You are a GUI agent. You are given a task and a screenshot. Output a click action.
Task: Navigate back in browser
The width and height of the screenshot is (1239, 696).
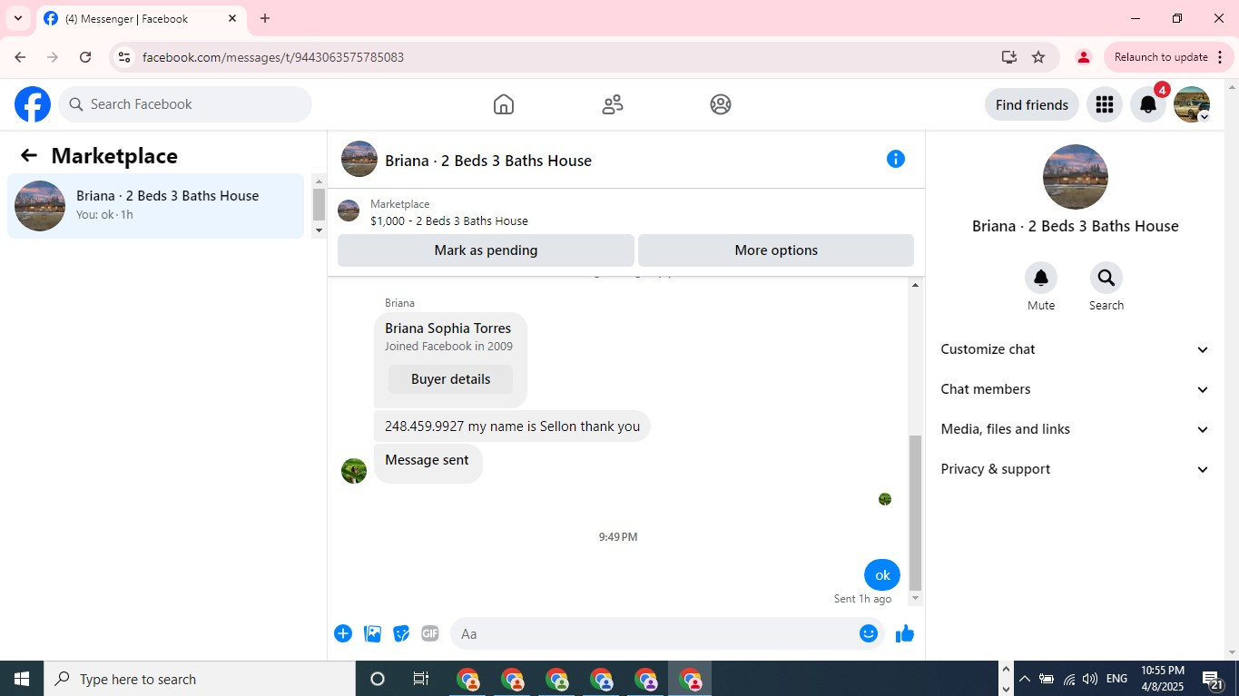click(20, 57)
